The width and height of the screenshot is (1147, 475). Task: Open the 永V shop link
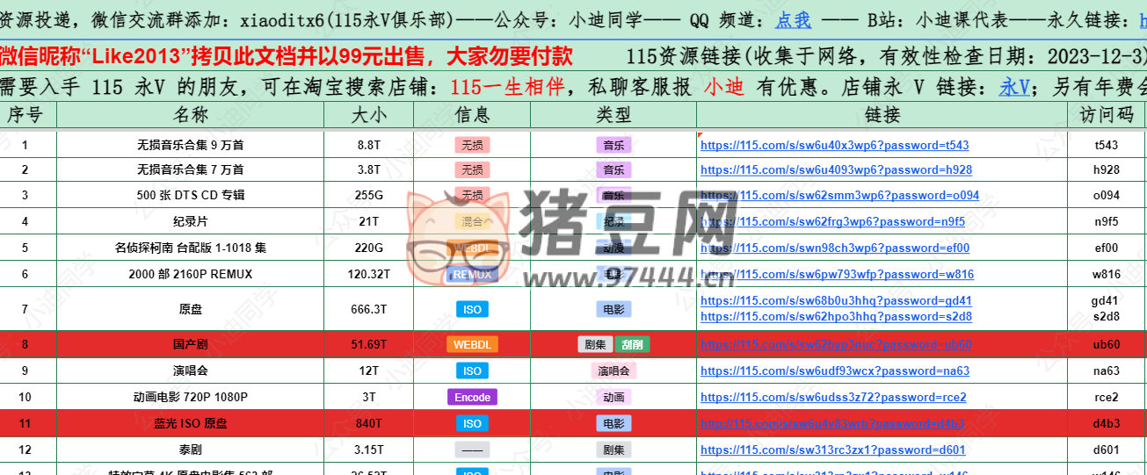point(1014,88)
